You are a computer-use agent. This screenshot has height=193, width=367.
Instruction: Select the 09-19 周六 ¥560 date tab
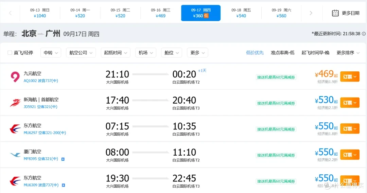(281, 13)
